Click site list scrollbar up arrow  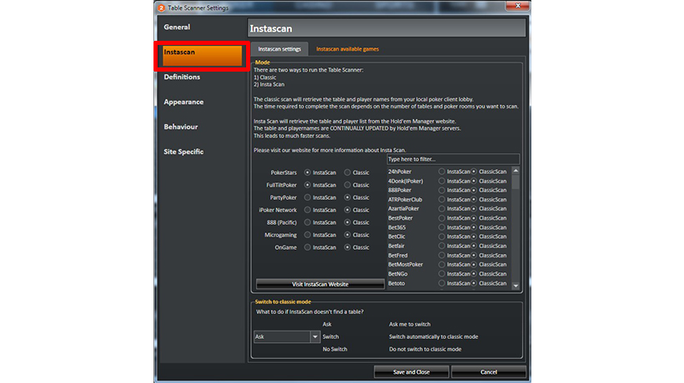516,171
